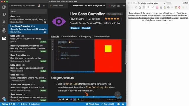Install the Sass Lint extension
Viewport: 189px width, 106px height.
(43, 42)
